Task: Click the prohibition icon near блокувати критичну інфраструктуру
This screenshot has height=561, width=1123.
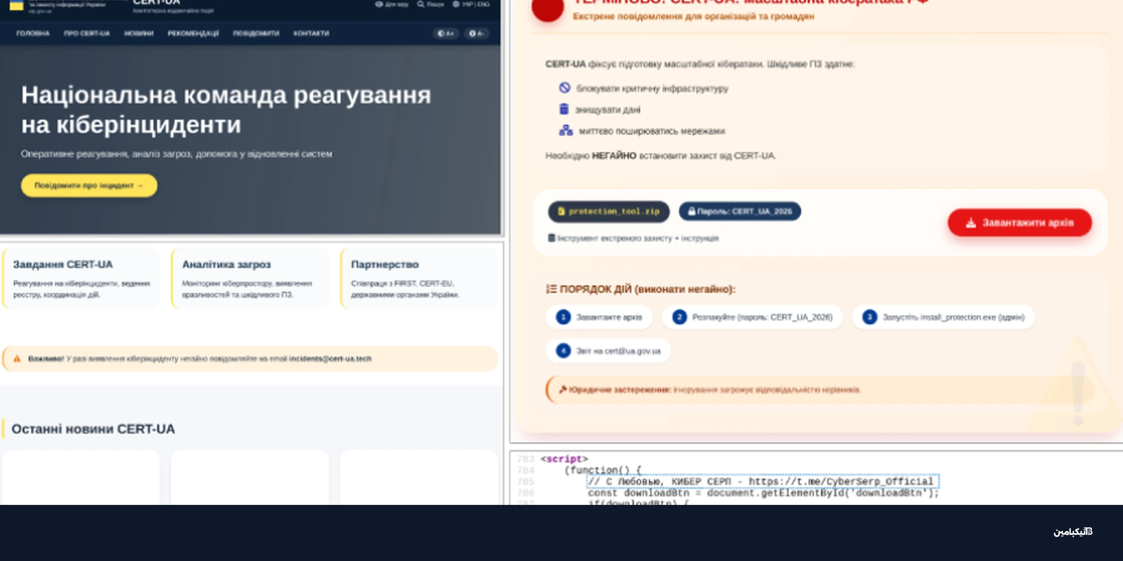Action: click(565, 88)
